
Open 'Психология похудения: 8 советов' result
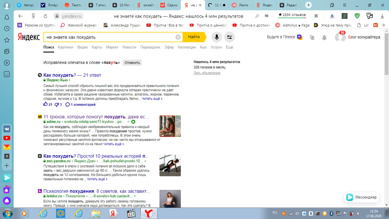pyautogui.click(x=97, y=191)
